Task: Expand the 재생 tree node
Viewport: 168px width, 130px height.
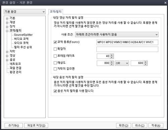Action: click(7, 23)
